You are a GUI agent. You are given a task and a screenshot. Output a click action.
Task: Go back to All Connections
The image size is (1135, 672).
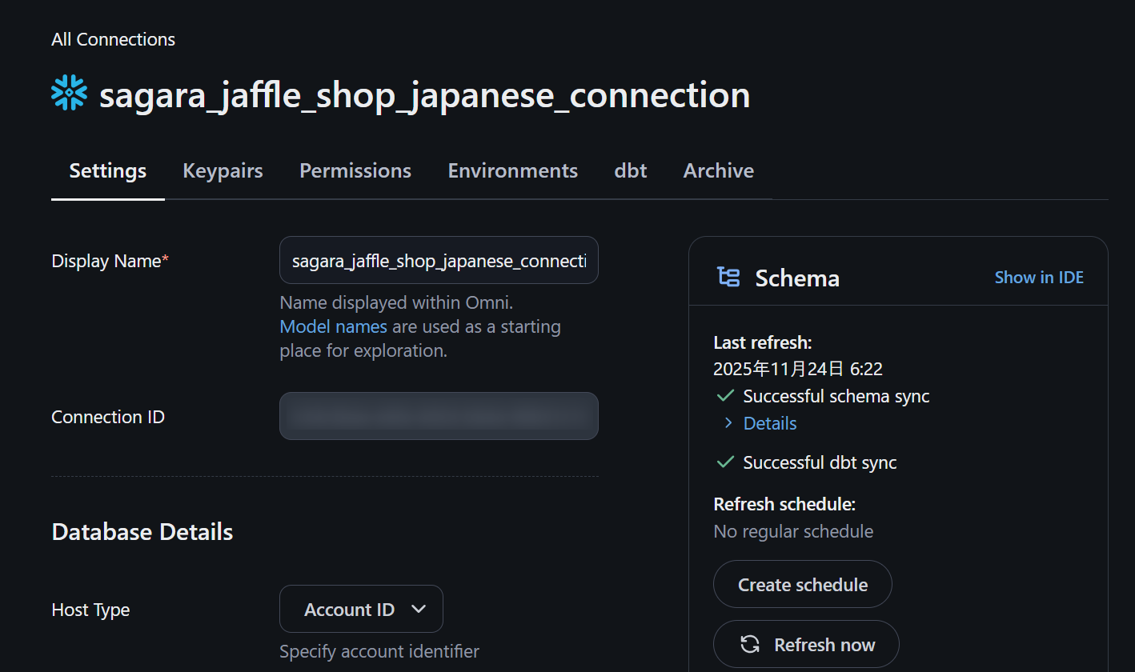pos(113,39)
